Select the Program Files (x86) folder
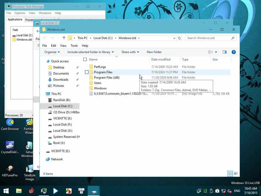Viewport: 261px width, 196px height. point(107,78)
